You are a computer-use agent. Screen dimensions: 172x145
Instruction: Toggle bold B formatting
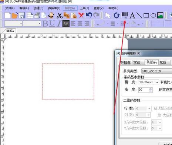pos(45,23)
